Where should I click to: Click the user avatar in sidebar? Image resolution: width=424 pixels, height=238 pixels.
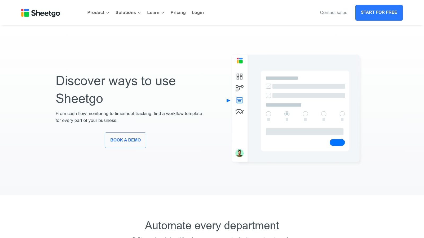coord(239,153)
